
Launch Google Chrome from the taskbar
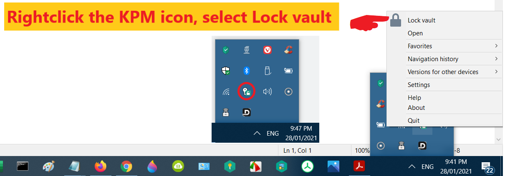(x=126, y=166)
